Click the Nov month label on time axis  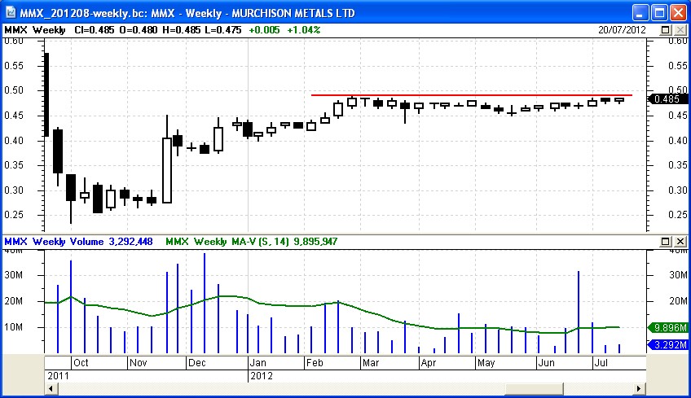[138, 363]
